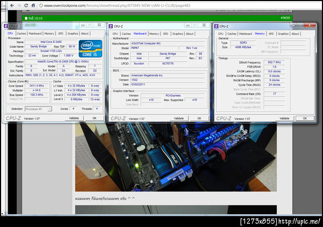Image resolution: width=323 pixels, height=227 pixels.
Task: Switch to Caches tab in CPU window
Action: pyautogui.click(x=21, y=33)
